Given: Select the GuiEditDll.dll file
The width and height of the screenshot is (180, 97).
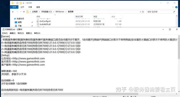Looking at the screenshot, I should [45, 24].
